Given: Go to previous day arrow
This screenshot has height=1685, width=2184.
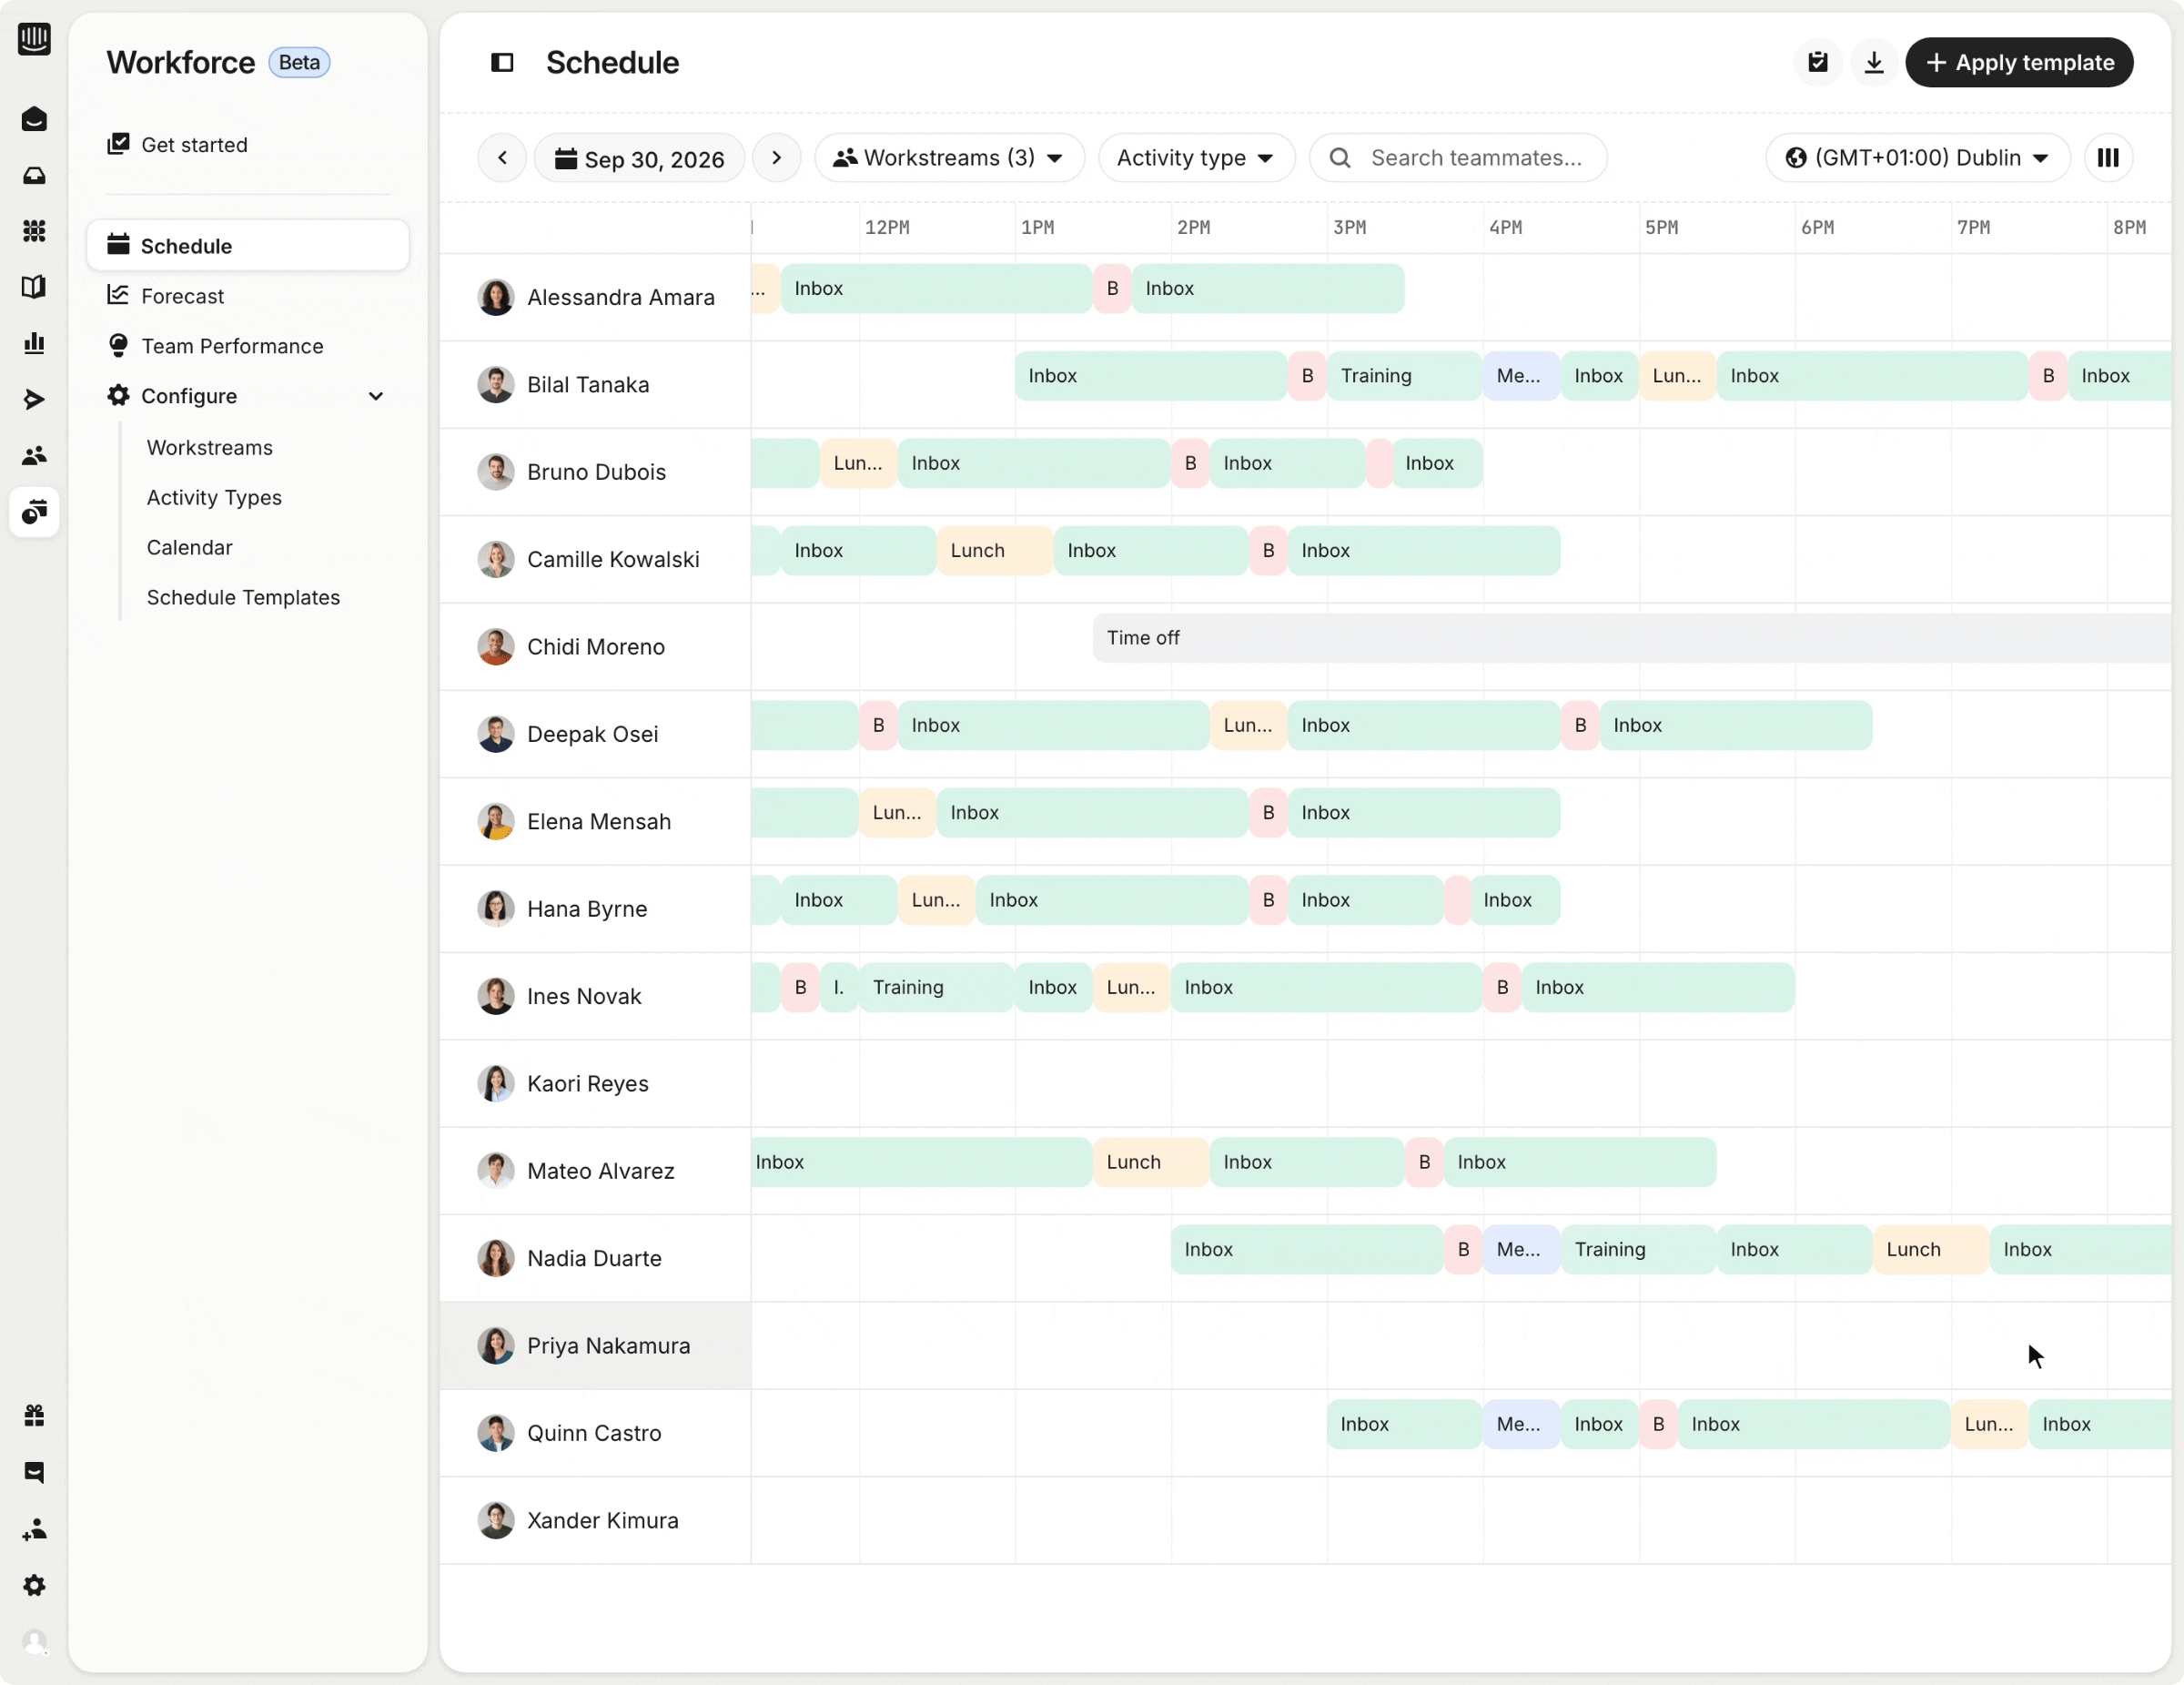Looking at the screenshot, I should coord(502,158).
